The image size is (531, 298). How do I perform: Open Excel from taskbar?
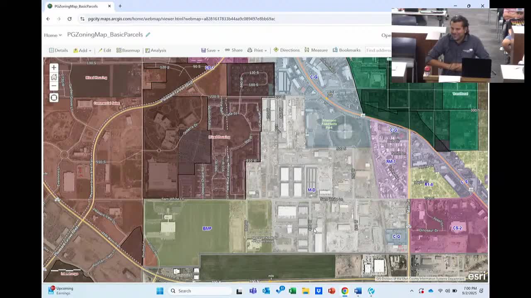click(x=292, y=291)
